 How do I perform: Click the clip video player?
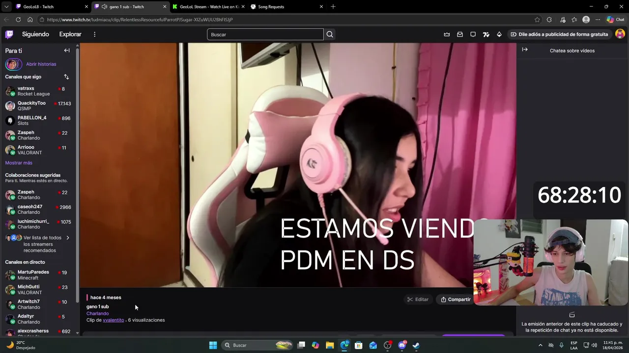298,165
